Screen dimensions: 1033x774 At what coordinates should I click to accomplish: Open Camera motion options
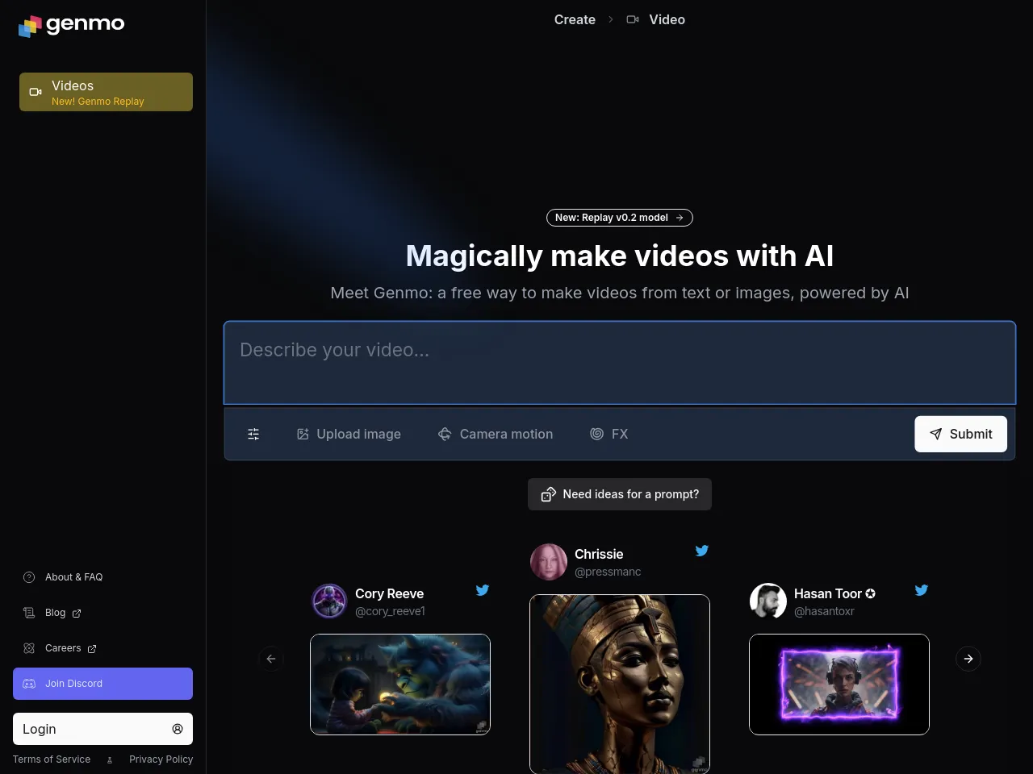coord(496,434)
